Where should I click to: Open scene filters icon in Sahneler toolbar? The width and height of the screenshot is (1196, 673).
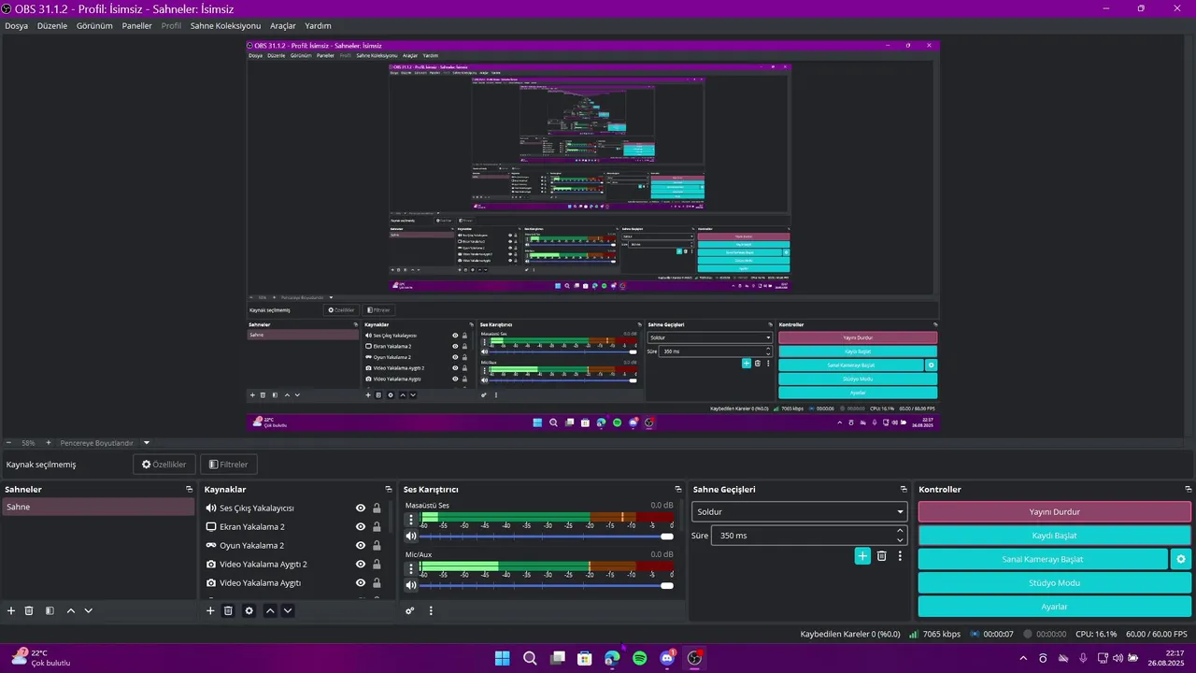(x=49, y=610)
